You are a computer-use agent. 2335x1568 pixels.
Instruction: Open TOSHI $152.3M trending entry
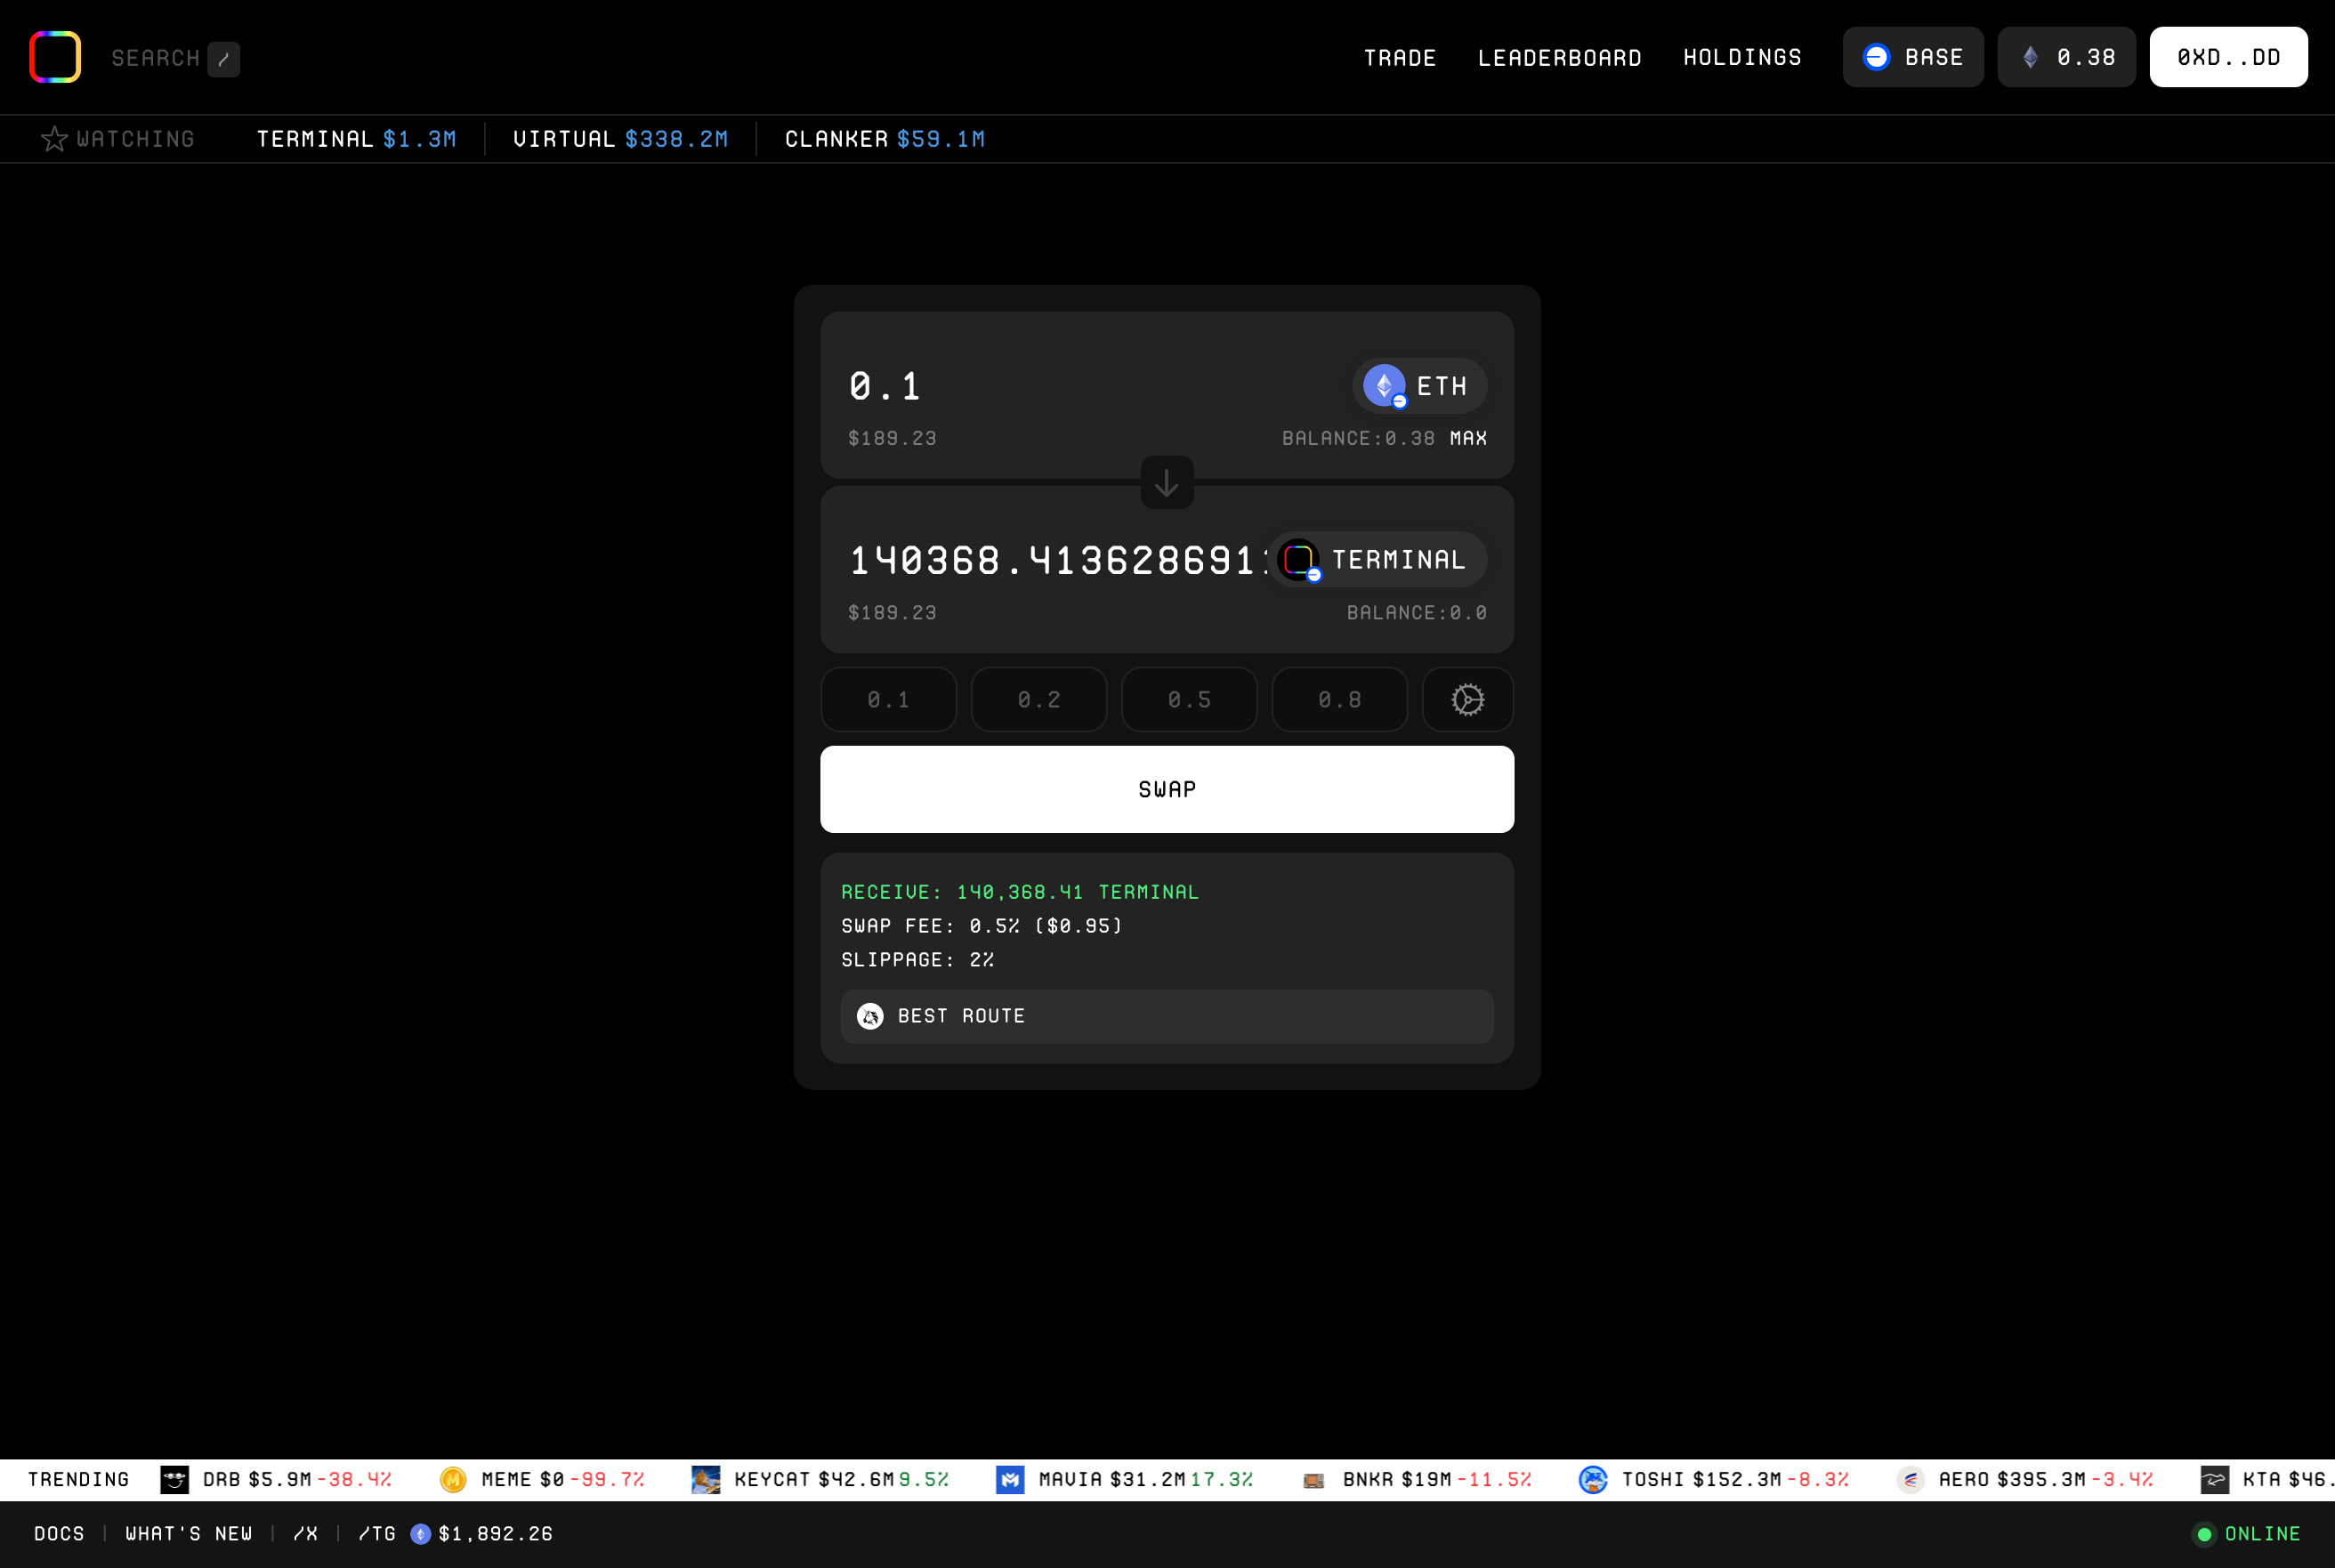(1714, 1480)
